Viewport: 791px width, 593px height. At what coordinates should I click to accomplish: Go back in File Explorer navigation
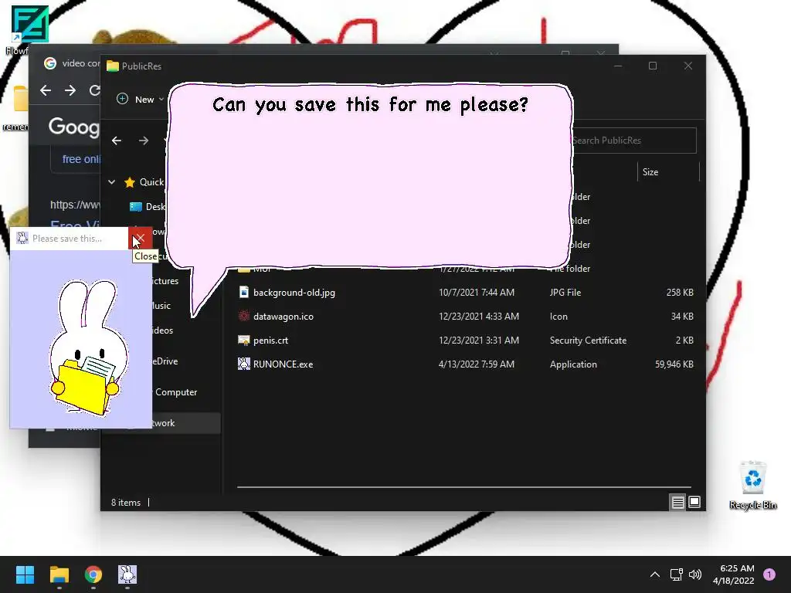click(x=117, y=141)
